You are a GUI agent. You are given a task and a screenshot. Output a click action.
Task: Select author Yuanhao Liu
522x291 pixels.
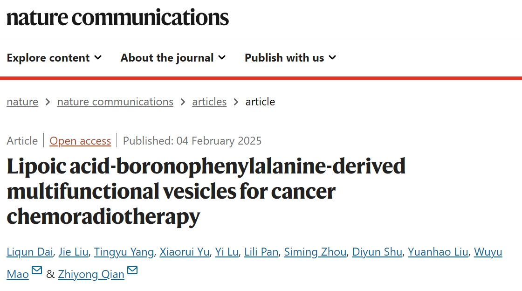point(438,252)
